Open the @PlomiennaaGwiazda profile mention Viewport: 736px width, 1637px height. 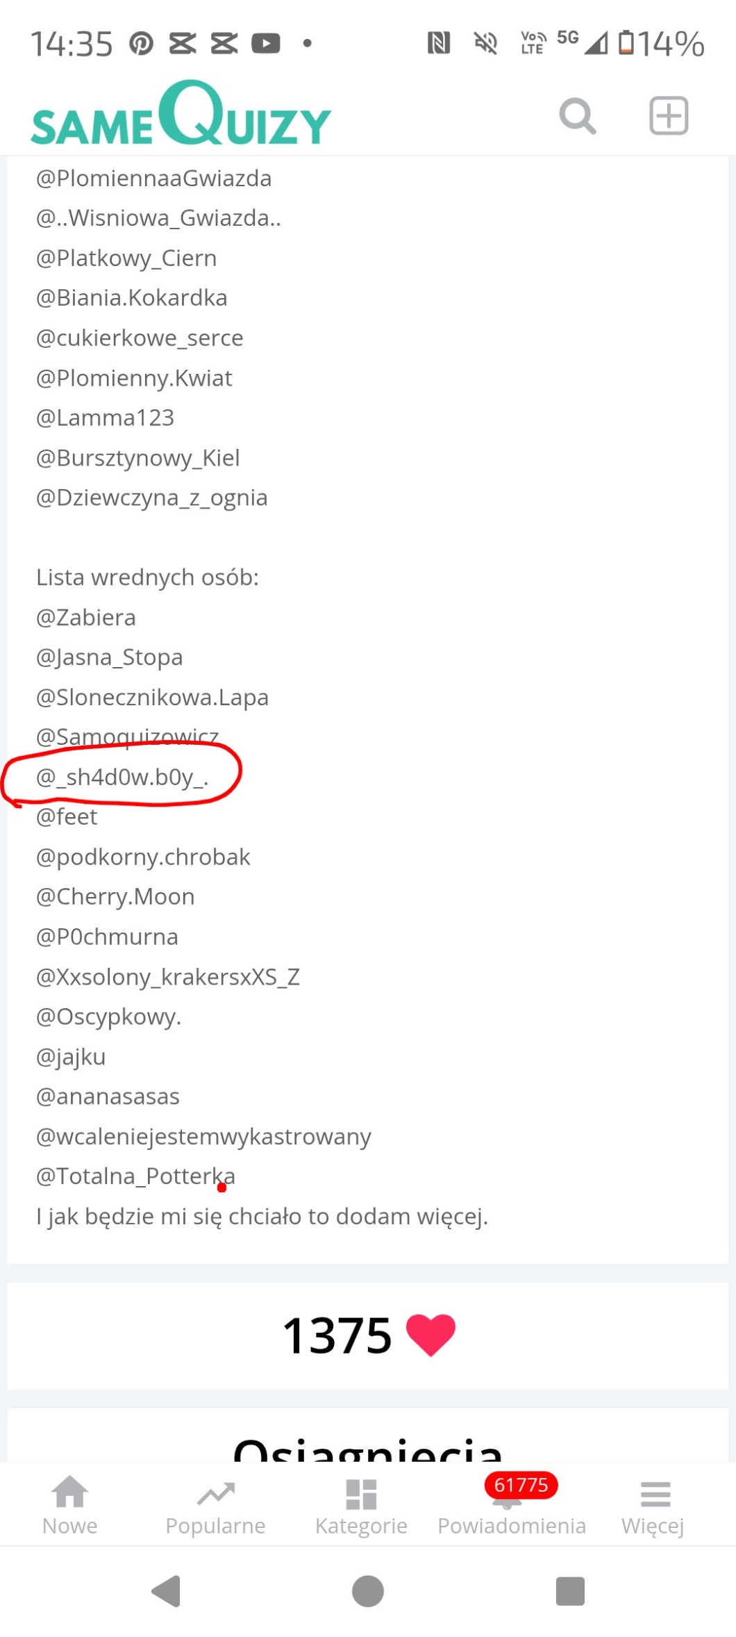(153, 179)
